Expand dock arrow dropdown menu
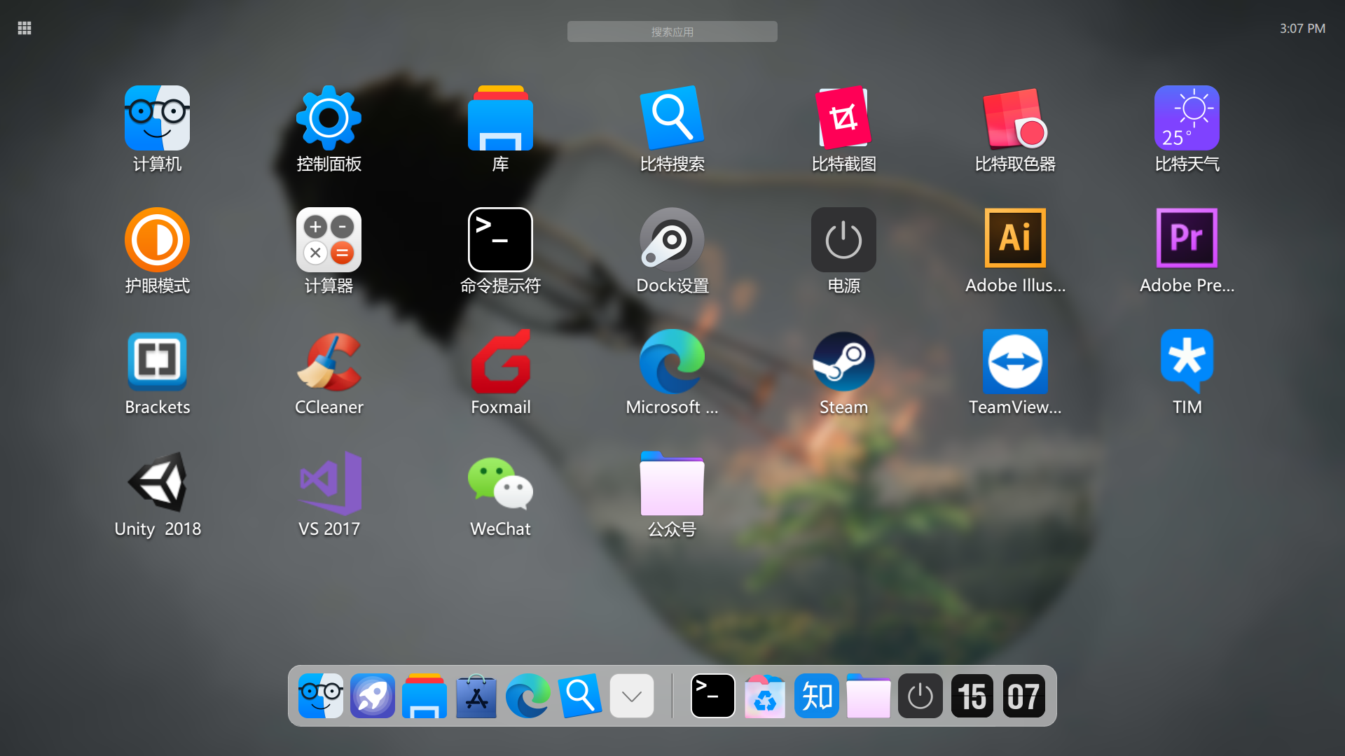The image size is (1345, 756). click(x=631, y=696)
